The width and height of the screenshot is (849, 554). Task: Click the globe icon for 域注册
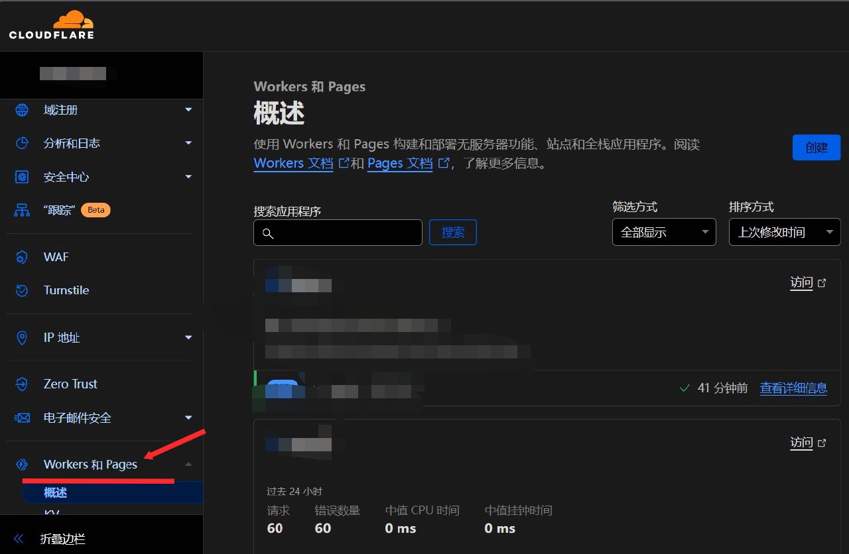pyautogui.click(x=22, y=109)
